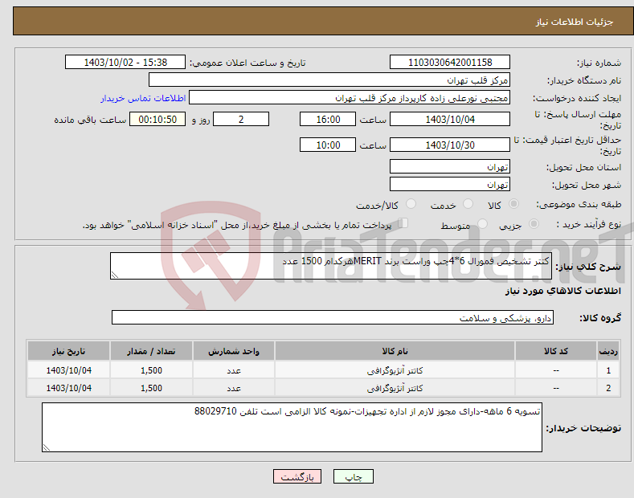The image size is (634, 498).
Task: Click the remaining time 00:10:50 field
Action: 157,119
